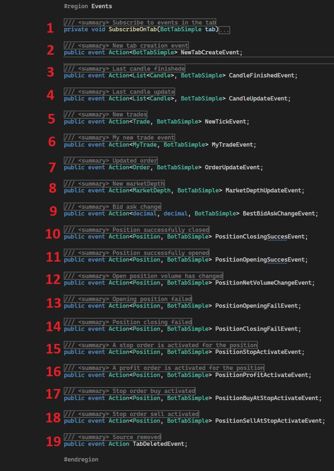This screenshot has height=471, width=334.
Task: Click the 'New tab creation event' summary comment
Action: point(126,46)
